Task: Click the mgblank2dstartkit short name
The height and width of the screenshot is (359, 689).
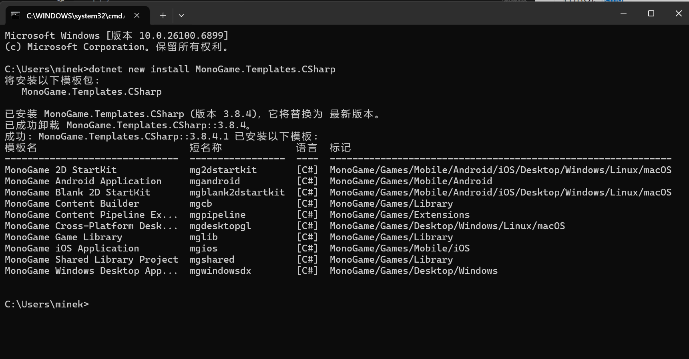Action: point(237,192)
